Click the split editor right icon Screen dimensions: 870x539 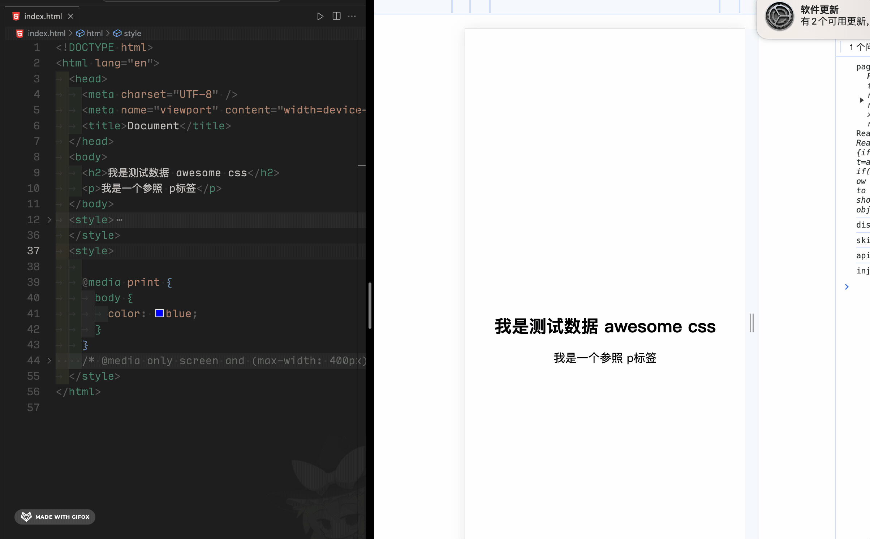coord(336,16)
